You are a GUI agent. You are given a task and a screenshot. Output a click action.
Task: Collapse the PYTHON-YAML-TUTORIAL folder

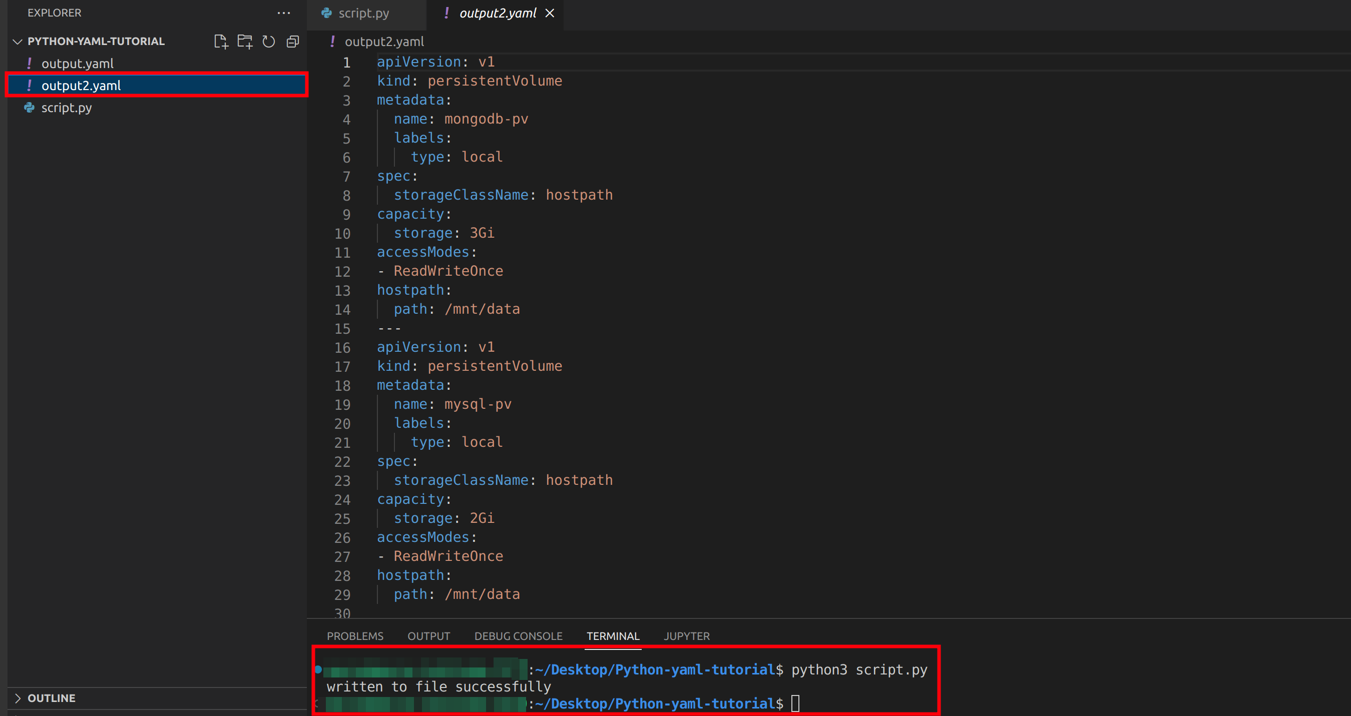[18, 42]
